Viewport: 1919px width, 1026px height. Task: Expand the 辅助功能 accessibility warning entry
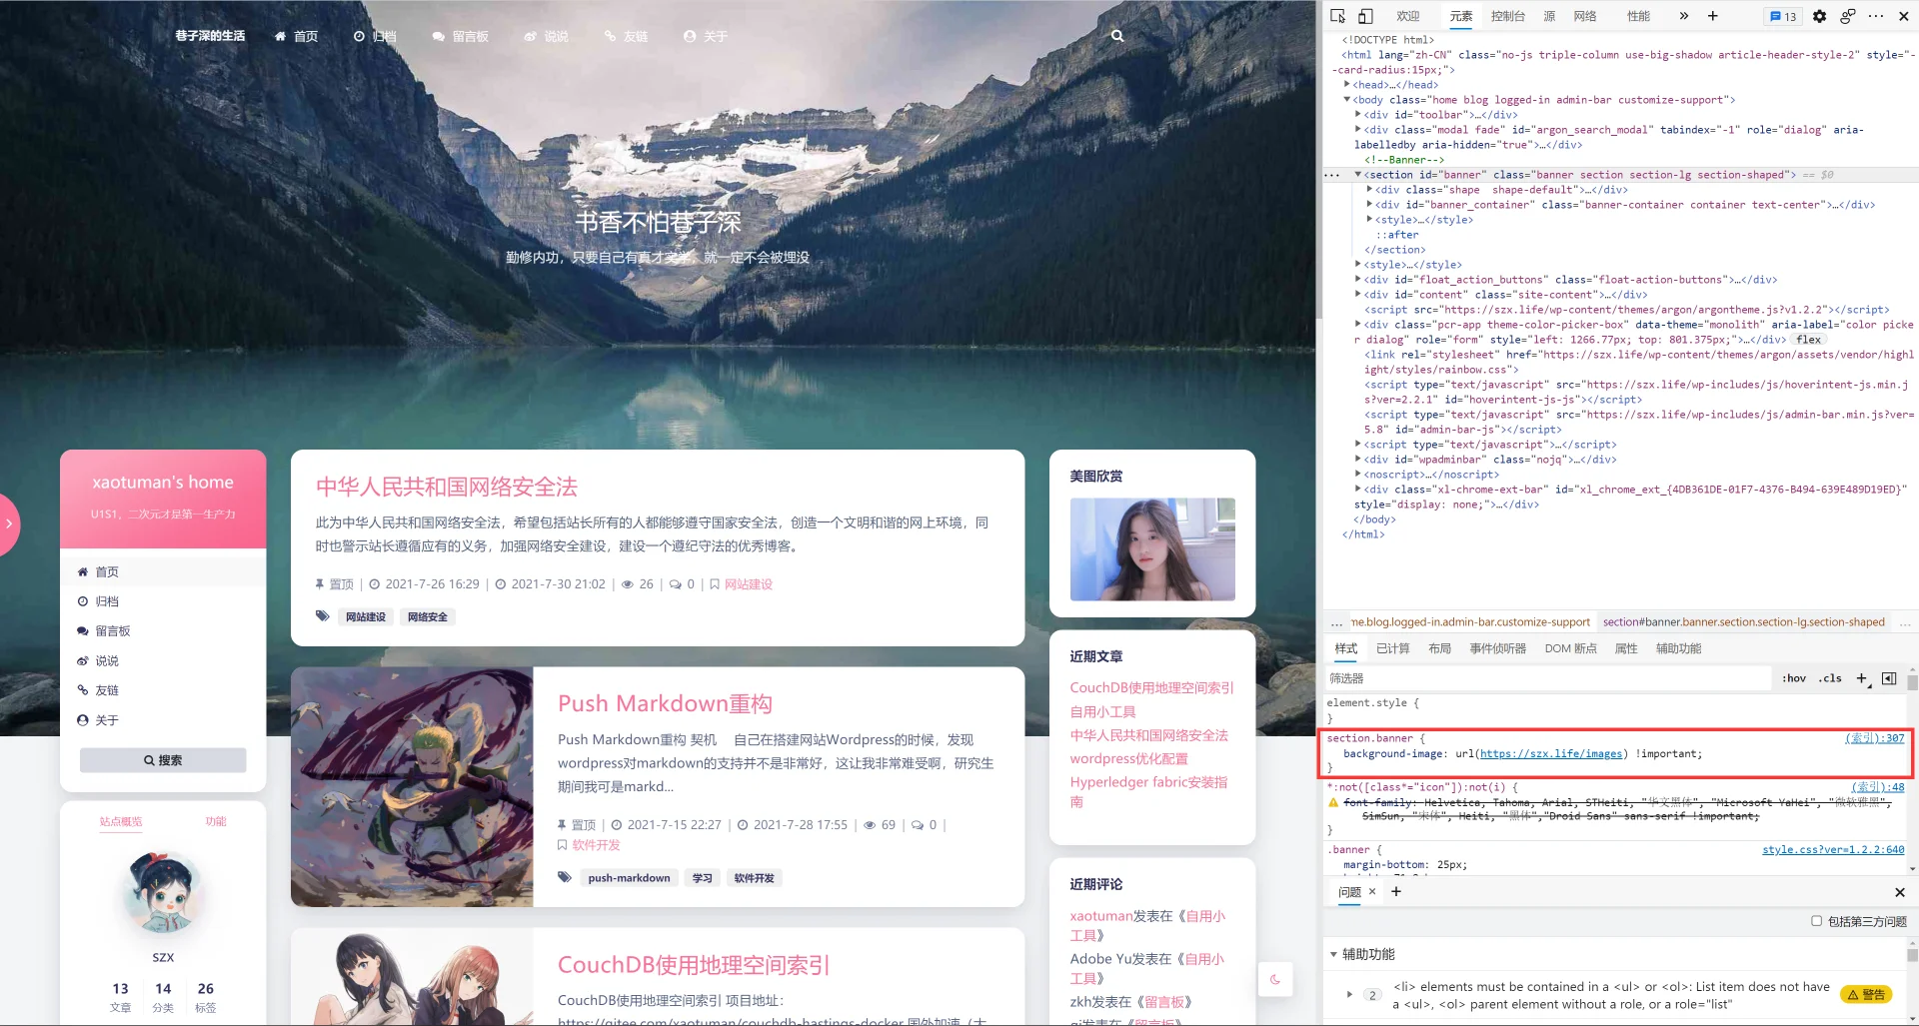point(1348,995)
